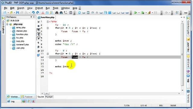The height and width of the screenshot is (109, 193).
Task: Start debug with green run-bug icon
Action: (x=143, y=13)
